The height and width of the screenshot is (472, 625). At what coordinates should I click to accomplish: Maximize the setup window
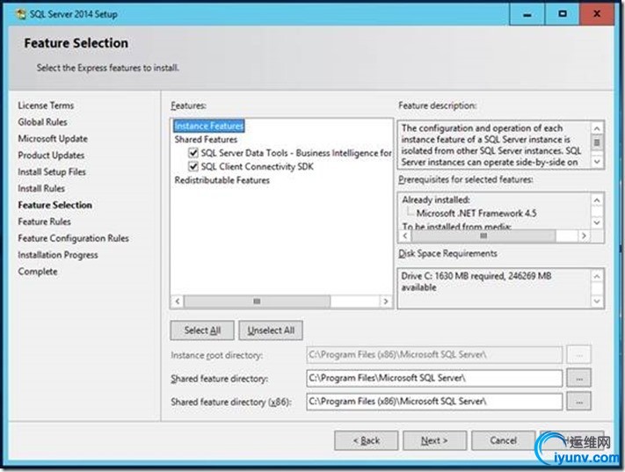coord(562,14)
